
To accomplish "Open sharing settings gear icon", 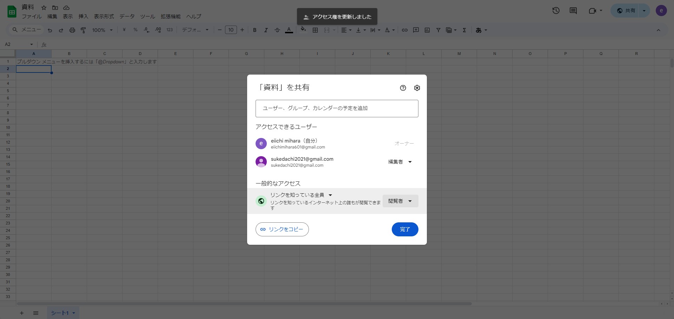I will (417, 88).
